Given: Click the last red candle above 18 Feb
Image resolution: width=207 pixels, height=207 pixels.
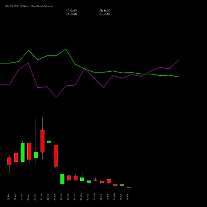Looking at the screenshot, I should tap(129, 187).
